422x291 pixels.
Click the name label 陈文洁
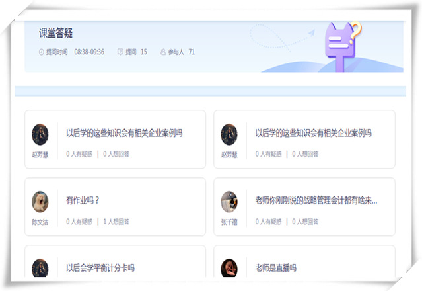[x=40, y=222]
